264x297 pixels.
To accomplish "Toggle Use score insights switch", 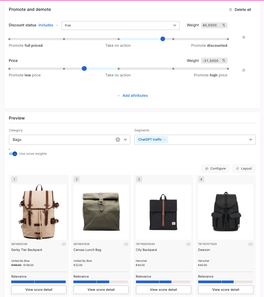I will tap(13, 154).
